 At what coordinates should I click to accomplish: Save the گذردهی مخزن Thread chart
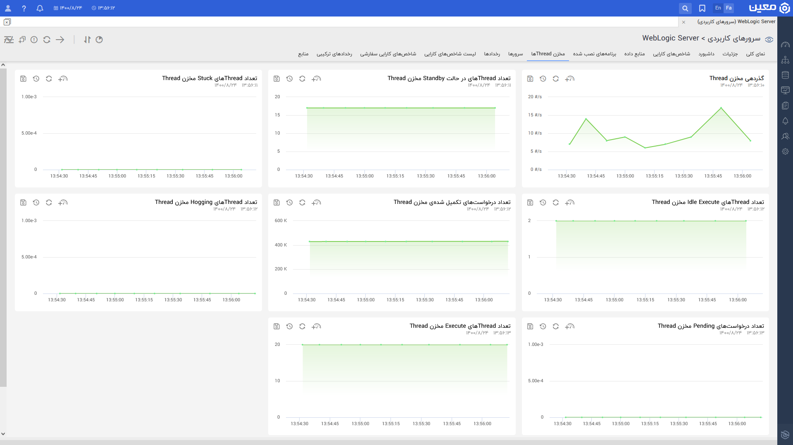(x=530, y=79)
